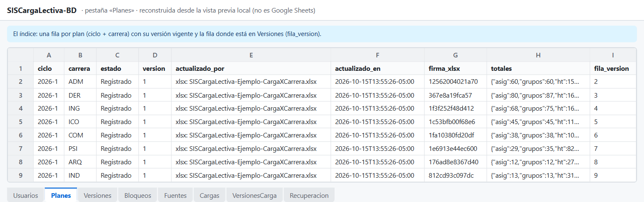This screenshot has height=202, width=644.
Task: Select column F header
Action: pyautogui.click(x=378, y=55)
